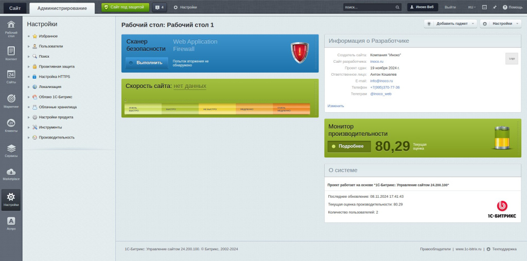
Task: Expand the Облако 1С-Битрикс tree arrow
Action: tap(29, 97)
